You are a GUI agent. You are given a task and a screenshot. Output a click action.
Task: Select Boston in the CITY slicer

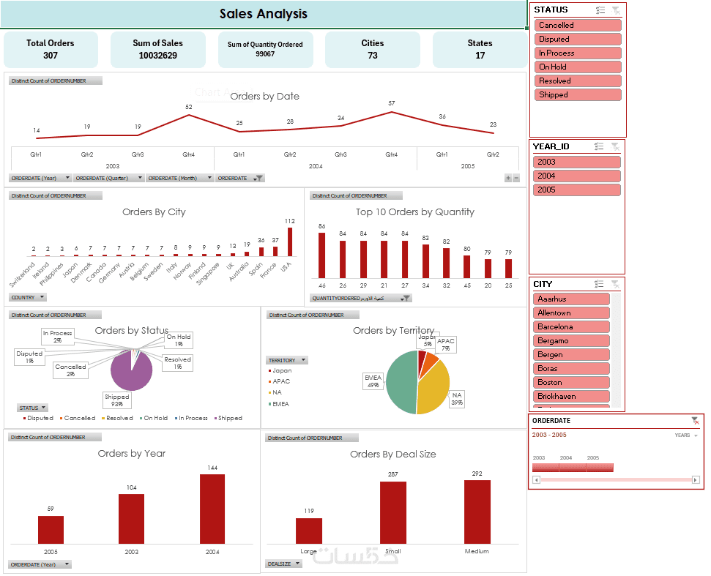[571, 383]
